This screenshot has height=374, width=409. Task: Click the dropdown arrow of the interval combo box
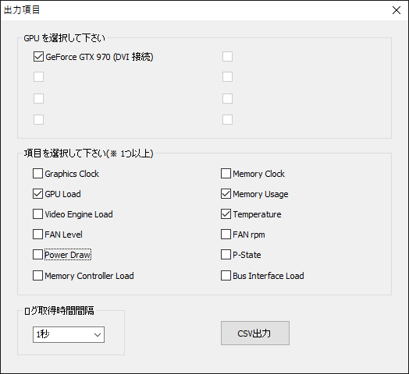(98, 335)
